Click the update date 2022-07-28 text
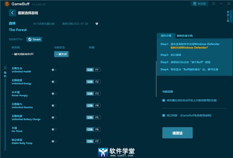Viewport: 233px width, 158px height. click(75, 24)
